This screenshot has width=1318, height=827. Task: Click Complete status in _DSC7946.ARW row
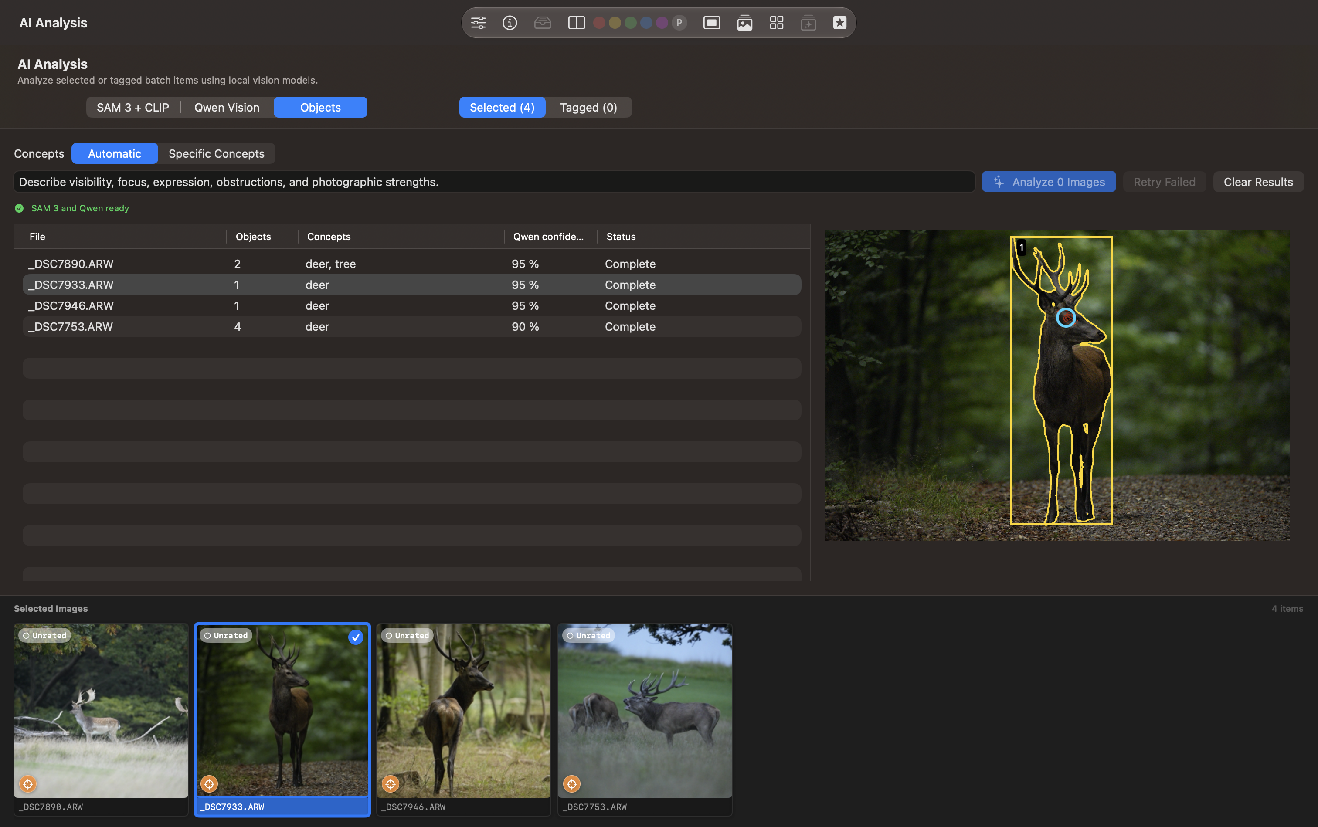[630, 306]
